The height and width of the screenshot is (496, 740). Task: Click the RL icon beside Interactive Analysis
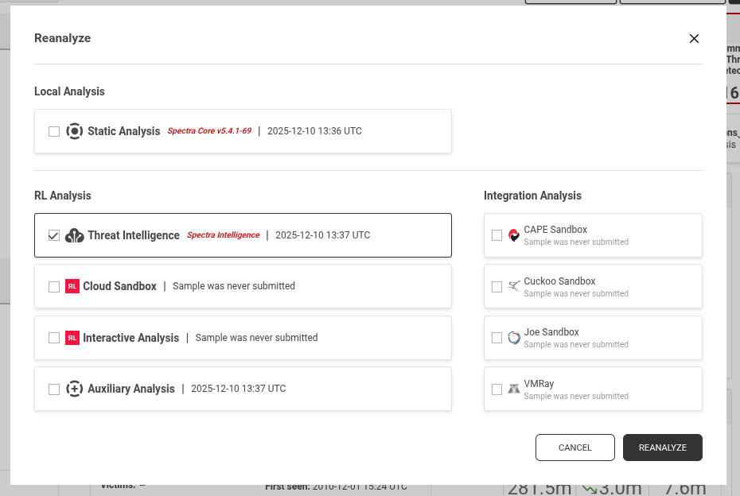pyautogui.click(x=72, y=338)
